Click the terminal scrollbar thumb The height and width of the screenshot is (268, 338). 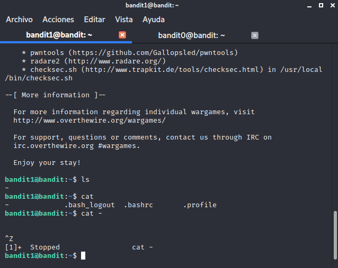334,235
